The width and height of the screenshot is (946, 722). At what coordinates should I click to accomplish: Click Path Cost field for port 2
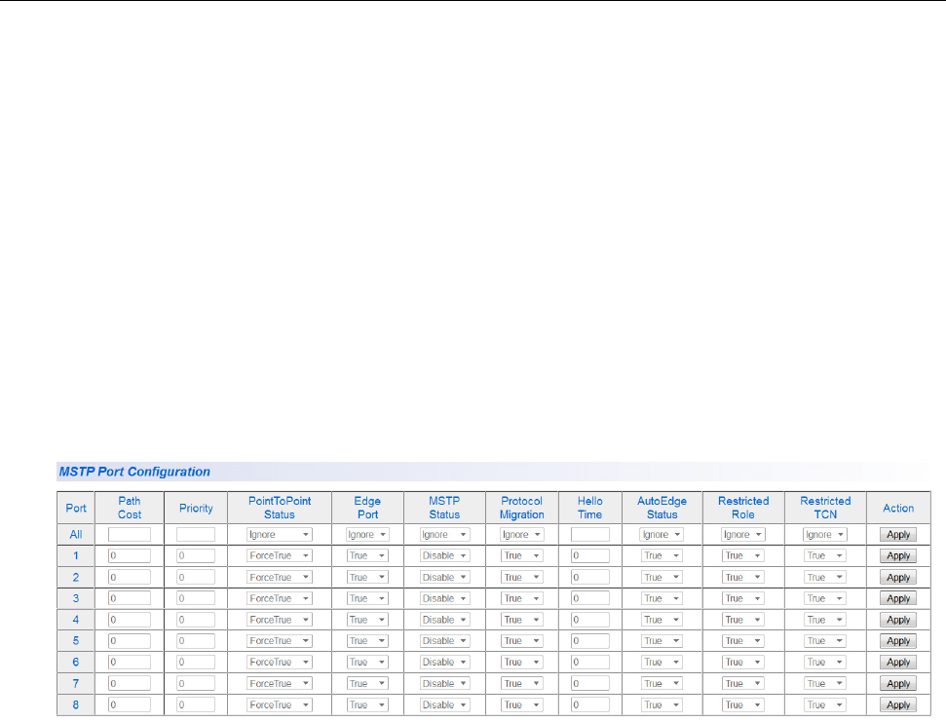(x=130, y=577)
